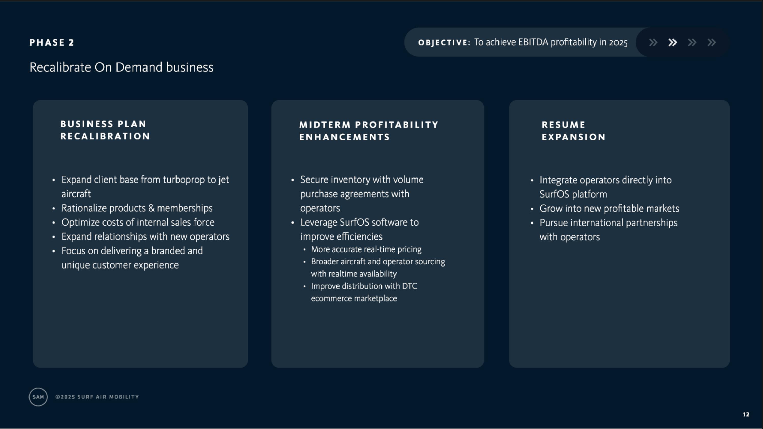Click the 'Rationalize products & memberships' bullet
The image size is (763, 429).
point(137,208)
